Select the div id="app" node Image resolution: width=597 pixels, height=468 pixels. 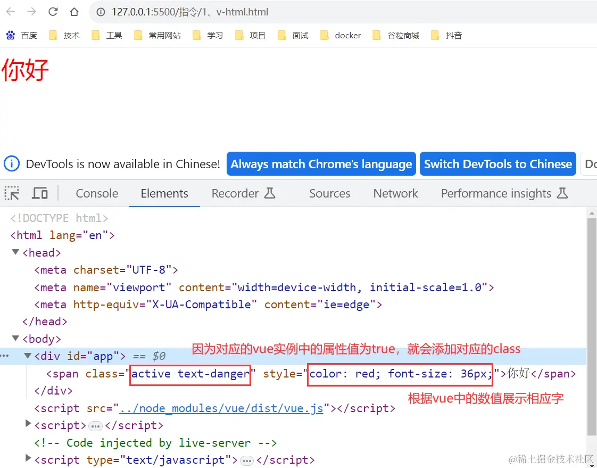80,356
